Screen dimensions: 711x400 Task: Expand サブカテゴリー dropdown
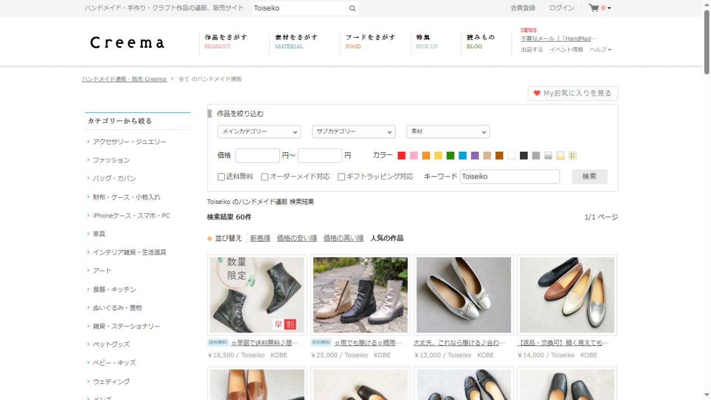coord(354,131)
